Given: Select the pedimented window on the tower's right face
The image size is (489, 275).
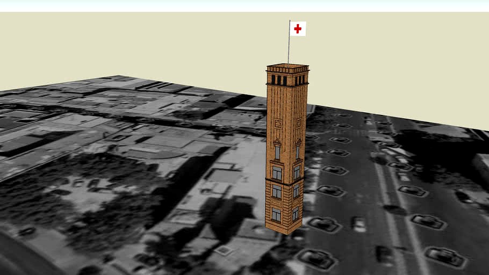Looking at the screenshot, I should [x=297, y=150].
